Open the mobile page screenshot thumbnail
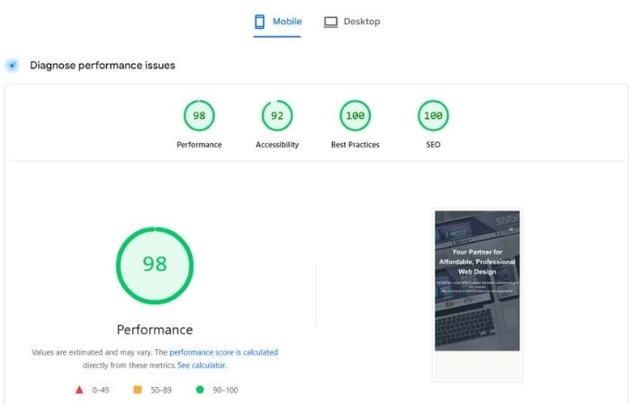The width and height of the screenshot is (630, 405). [477, 295]
